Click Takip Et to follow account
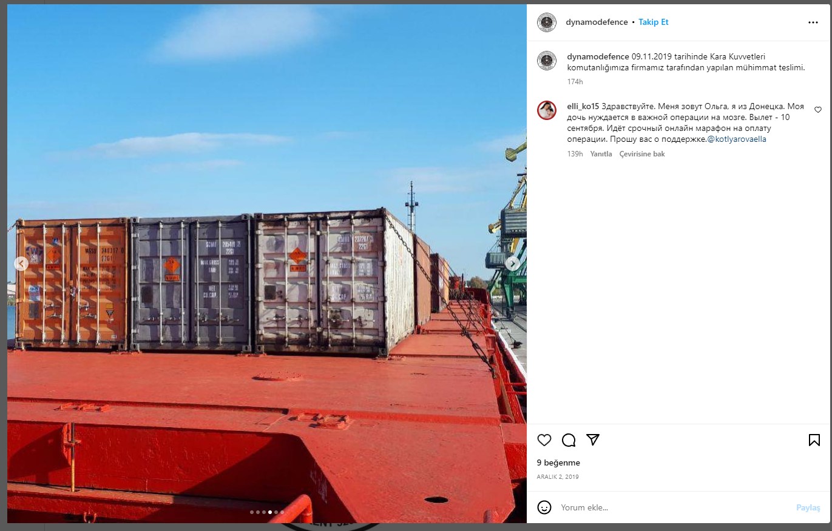The image size is (832, 531). point(654,22)
